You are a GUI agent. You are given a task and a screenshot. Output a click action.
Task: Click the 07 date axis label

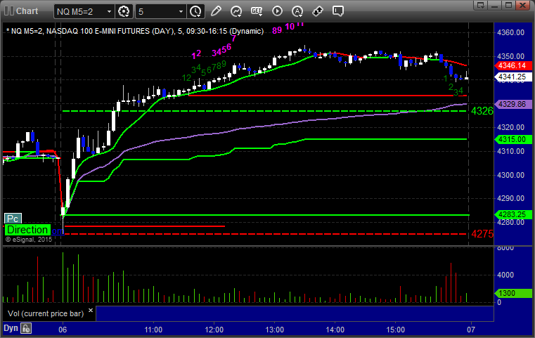[471, 330]
